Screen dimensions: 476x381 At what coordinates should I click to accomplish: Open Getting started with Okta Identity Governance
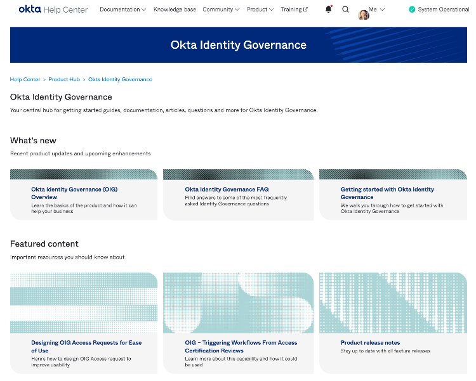click(x=387, y=193)
